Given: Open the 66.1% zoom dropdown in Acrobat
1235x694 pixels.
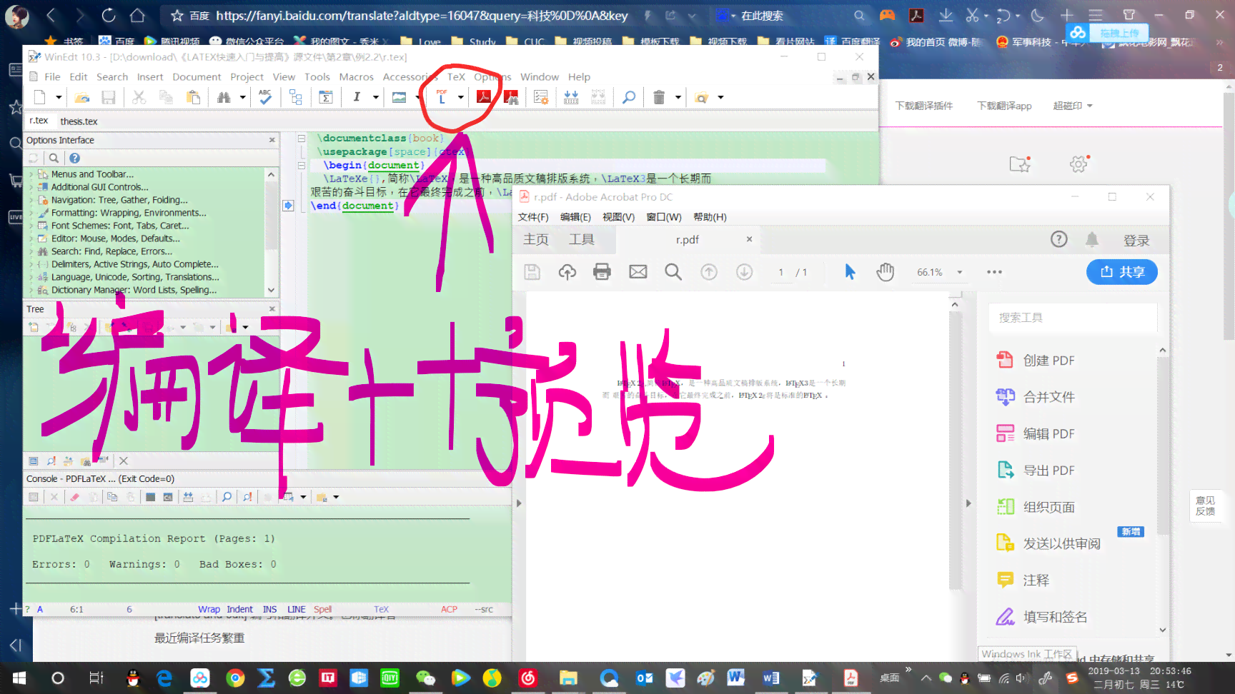Looking at the screenshot, I should (960, 272).
